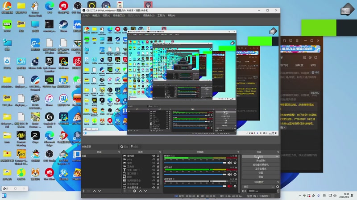Open the Content Warning desktop icon

21,139
